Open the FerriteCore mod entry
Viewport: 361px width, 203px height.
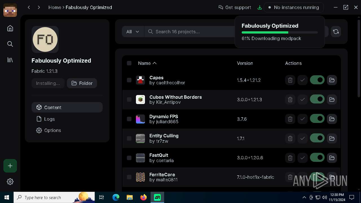point(162,175)
